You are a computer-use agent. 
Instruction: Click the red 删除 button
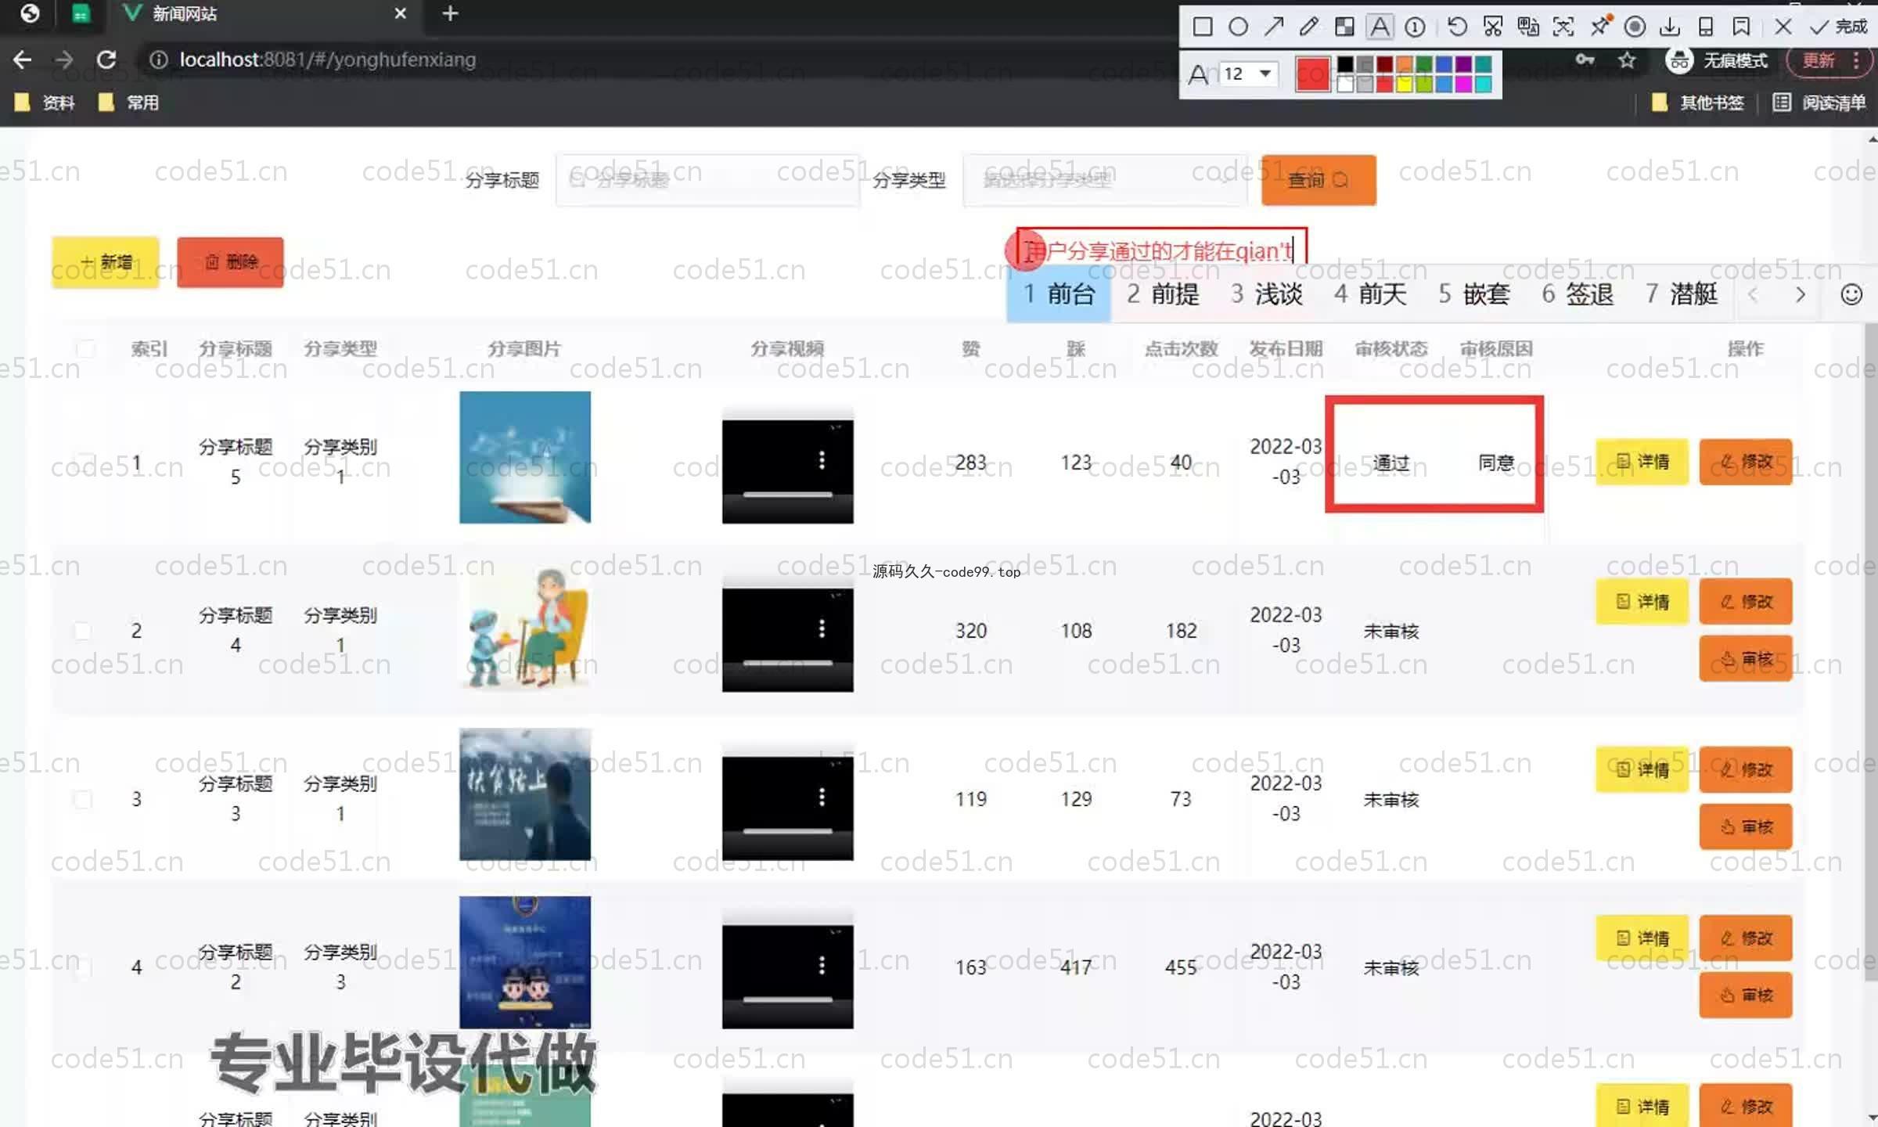(x=230, y=262)
